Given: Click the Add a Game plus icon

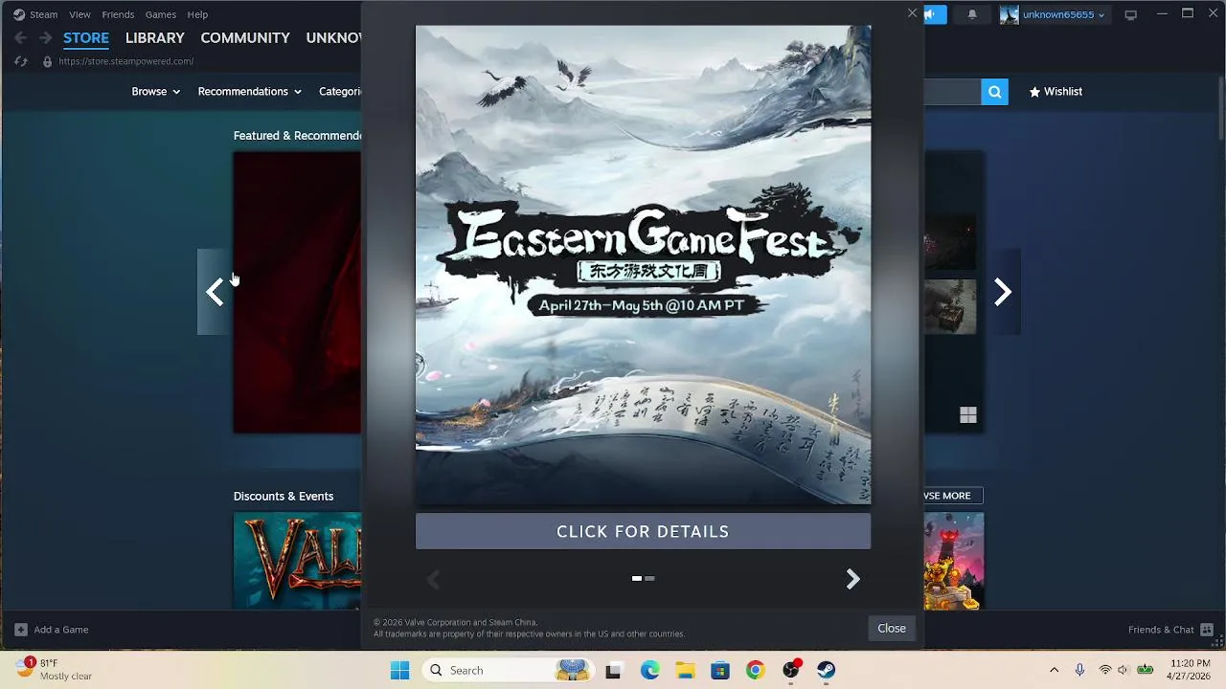Looking at the screenshot, I should coord(20,630).
